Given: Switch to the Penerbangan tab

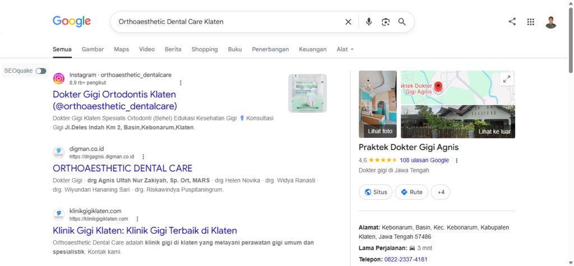Looking at the screenshot, I should pyautogui.click(x=270, y=49).
